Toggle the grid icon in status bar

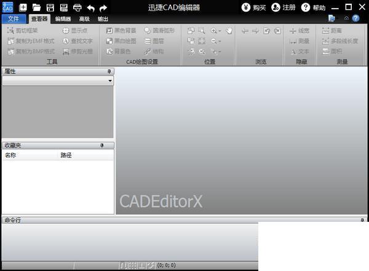click(x=132, y=265)
